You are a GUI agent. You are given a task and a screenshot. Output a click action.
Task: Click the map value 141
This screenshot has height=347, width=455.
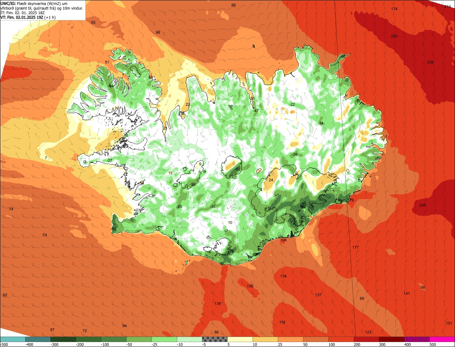point(407,293)
